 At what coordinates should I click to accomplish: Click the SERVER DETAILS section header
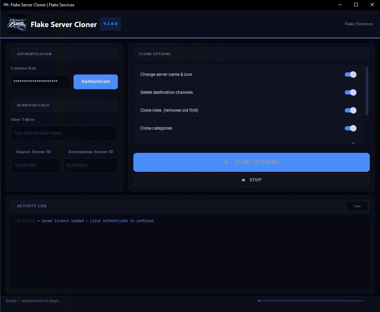[x=64, y=105]
